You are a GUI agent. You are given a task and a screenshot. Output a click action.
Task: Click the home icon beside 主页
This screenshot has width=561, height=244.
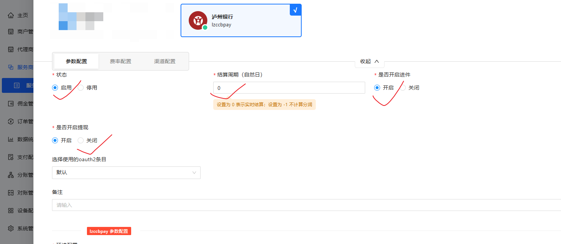coord(11,15)
